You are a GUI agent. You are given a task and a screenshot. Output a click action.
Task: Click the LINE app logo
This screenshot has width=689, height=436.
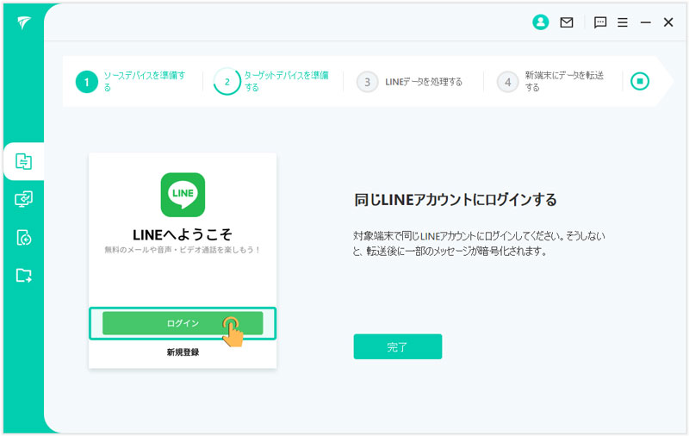click(183, 195)
